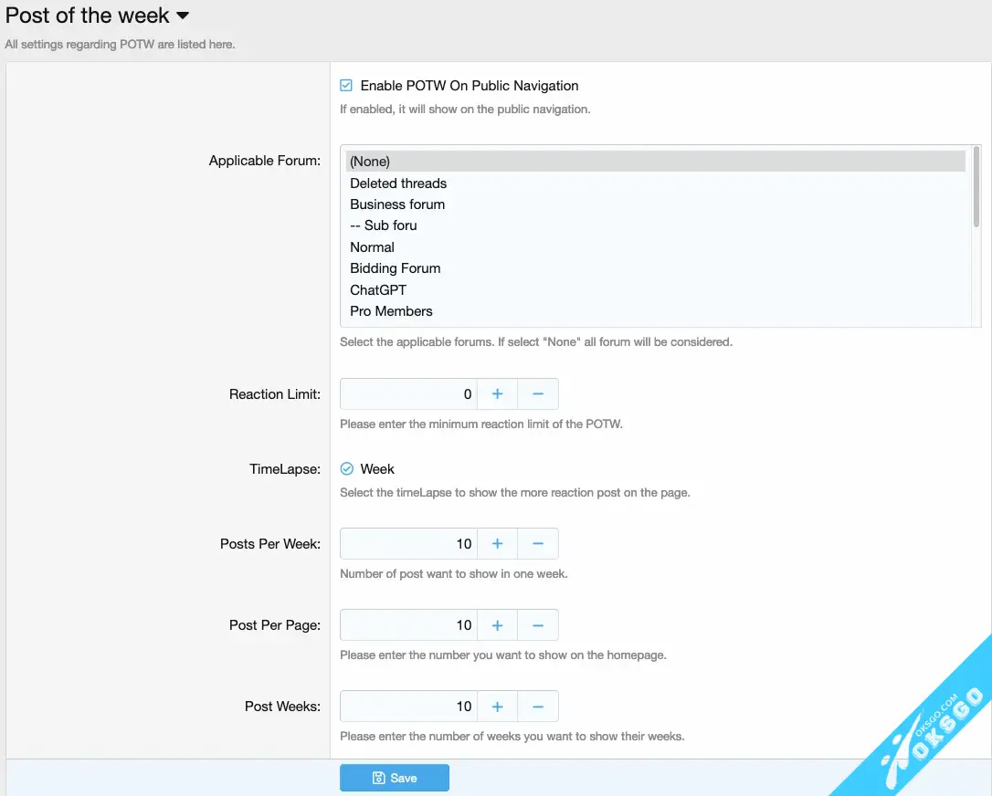
Task: Choose Business forum in Applicable Forum list
Action: [x=397, y=204]
